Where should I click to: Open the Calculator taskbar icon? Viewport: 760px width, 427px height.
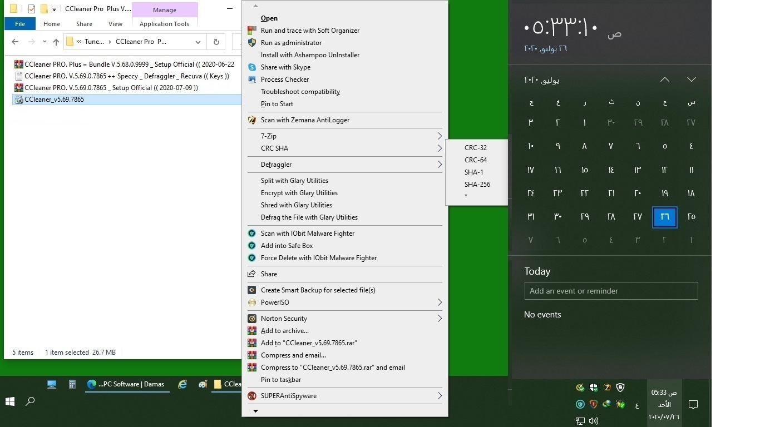point(72,384)
